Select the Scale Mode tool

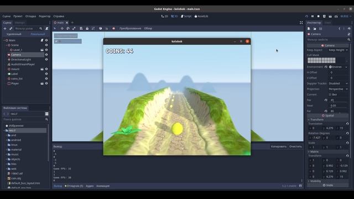[x=74, y=28]
